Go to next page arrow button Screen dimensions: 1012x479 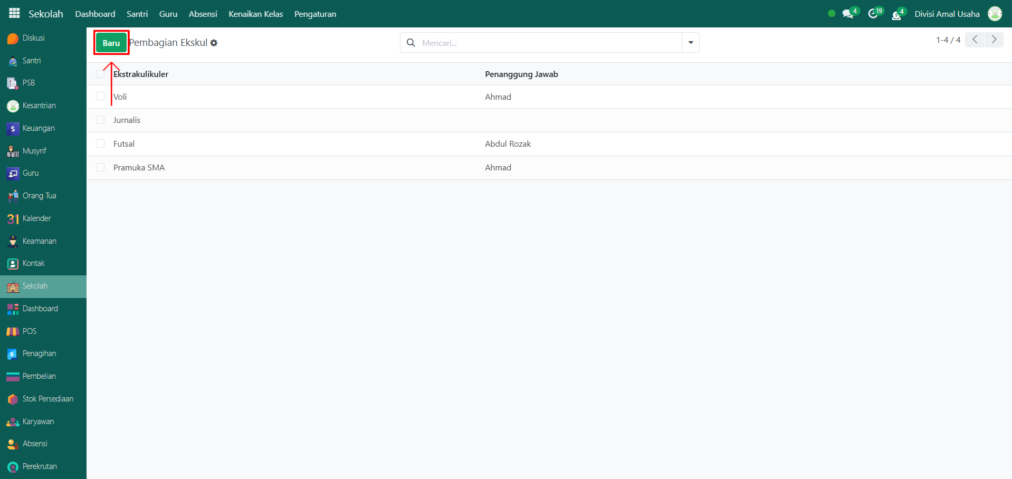994,40
